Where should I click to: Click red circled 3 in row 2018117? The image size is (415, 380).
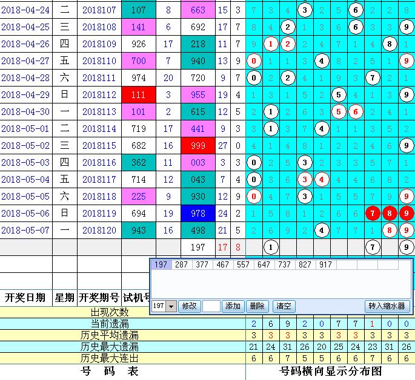305,180
